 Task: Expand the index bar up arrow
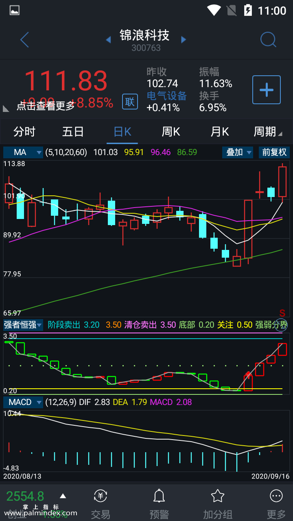tap(63, 496)
